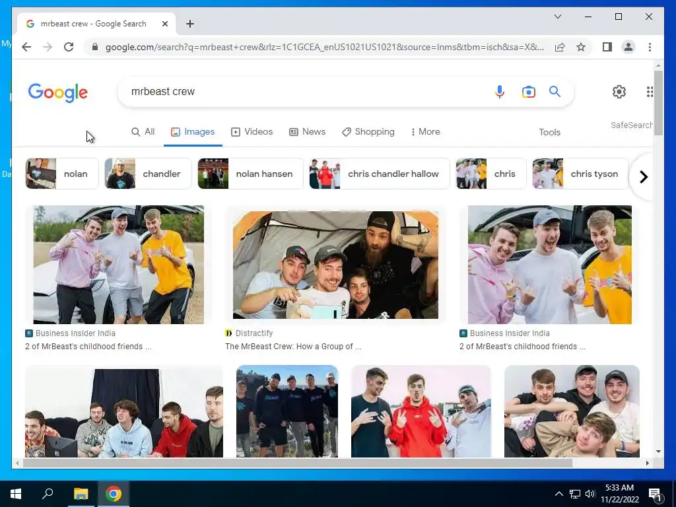676x507 pixels.
Task: Open the Chrome side panel
Action: coord(607,47)
